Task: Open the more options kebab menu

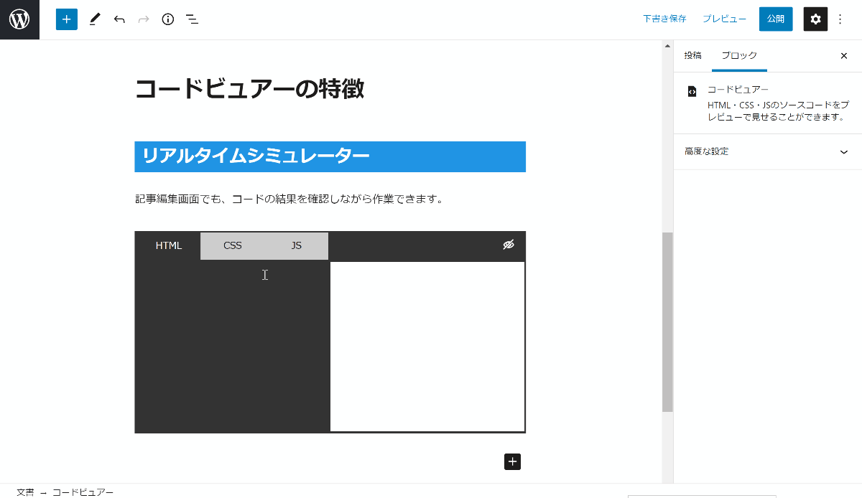Action: (x=840, y=19)
